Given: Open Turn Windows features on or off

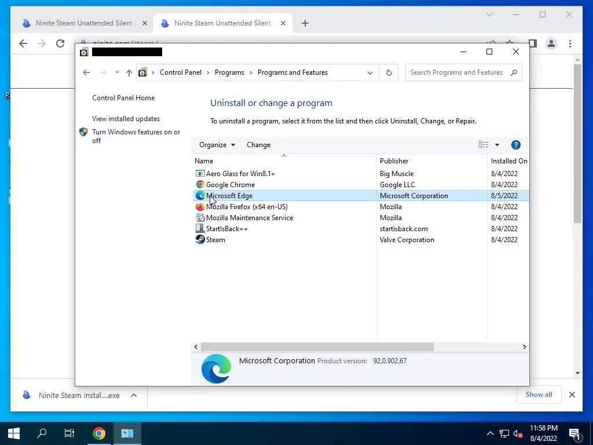Looking at the screenshot, I should (x=136, y=136).
